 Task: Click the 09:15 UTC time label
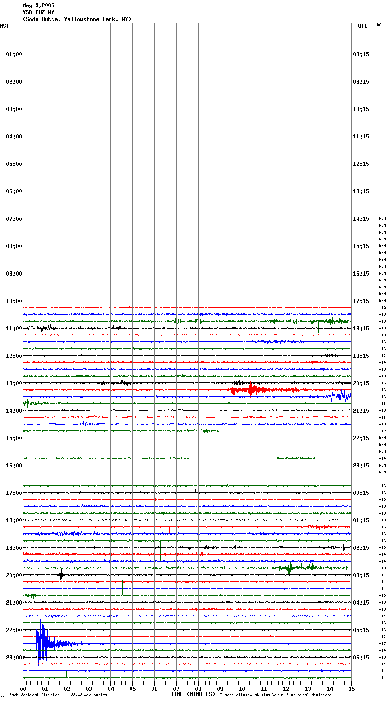(x=361, y=82)
